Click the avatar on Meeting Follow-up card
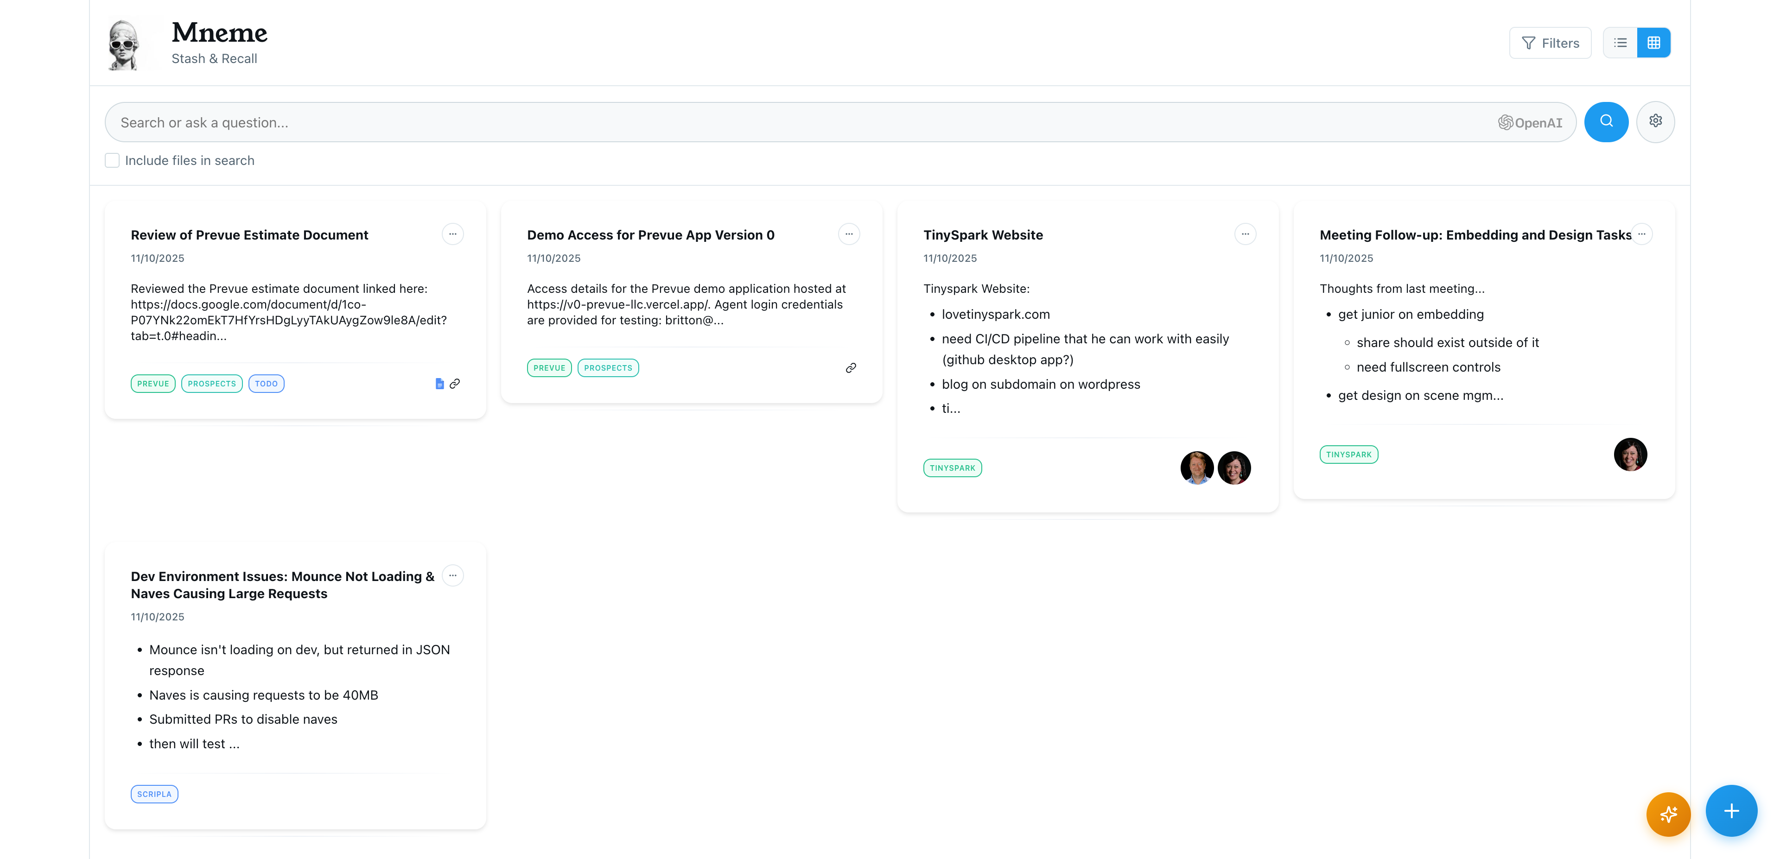The height and width of the screenshot is (859, 1780). click(x=1629, y=455)
